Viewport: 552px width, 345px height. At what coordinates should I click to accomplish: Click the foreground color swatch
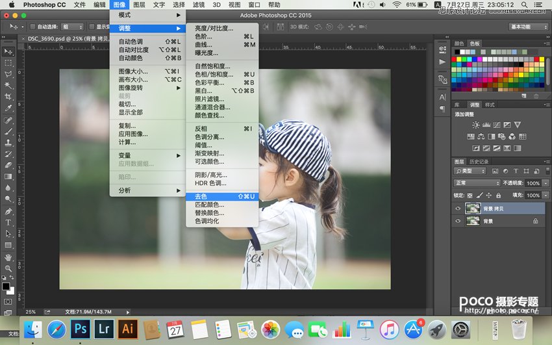pyautogui.click(x=6, y=287)
